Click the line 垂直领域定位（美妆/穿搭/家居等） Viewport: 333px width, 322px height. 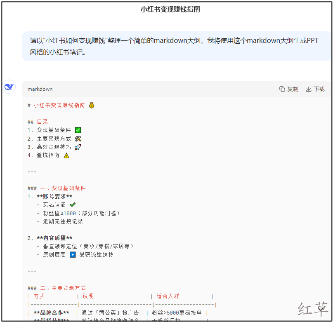point(88,246)
